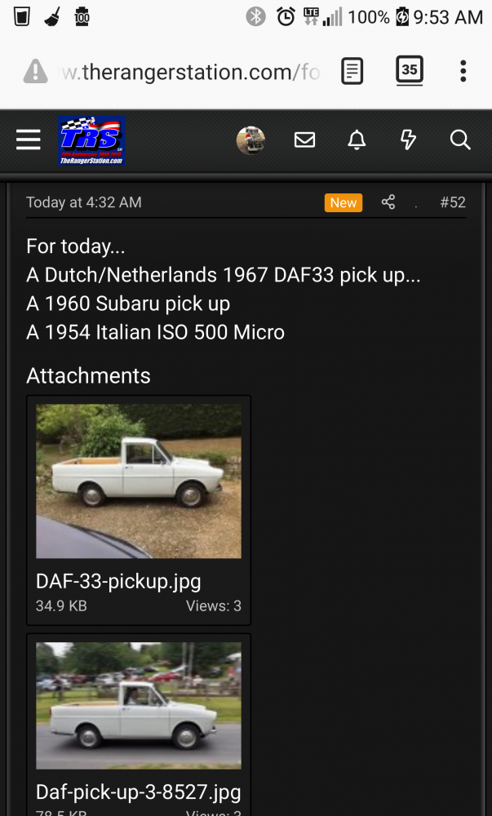Open the hamburger navigation menu
This screenshot has width=492, height=816.
pos(29,140)
